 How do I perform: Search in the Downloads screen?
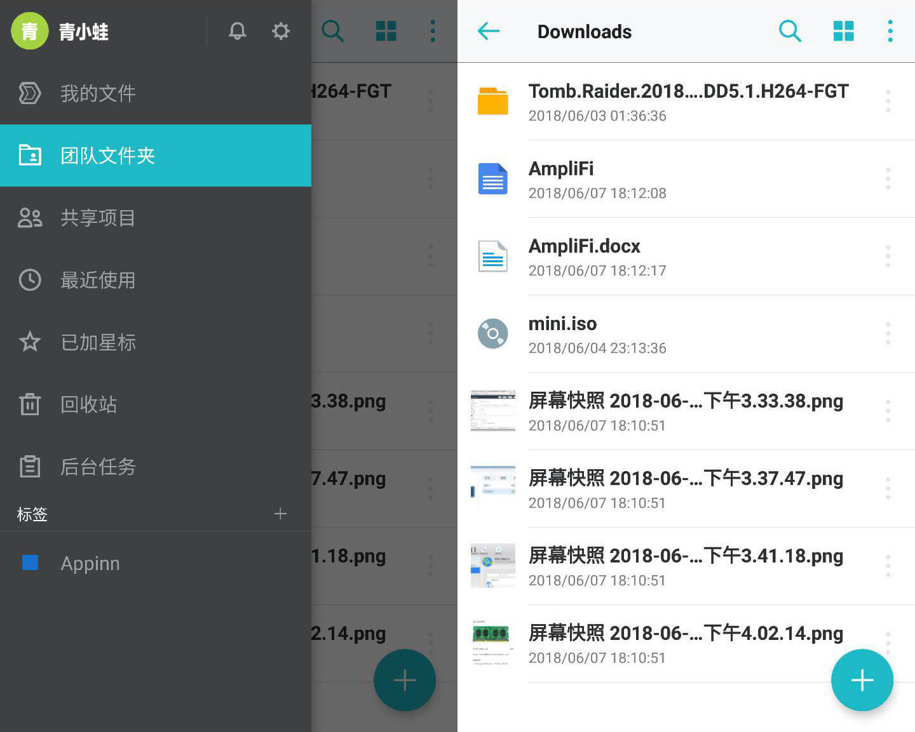tap(790, 30)
